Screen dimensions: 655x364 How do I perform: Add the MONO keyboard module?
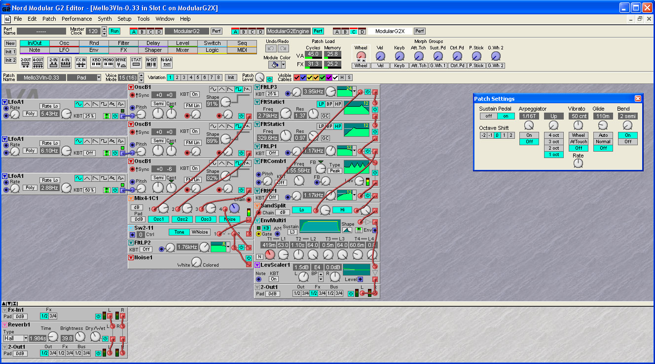tap(109, 62)
